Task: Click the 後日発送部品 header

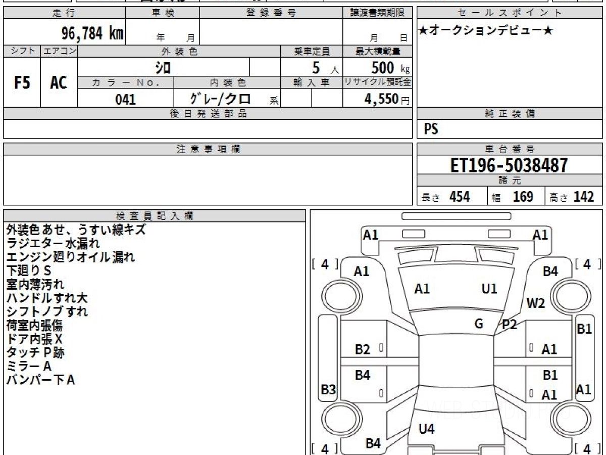Action: coord(208,114)
